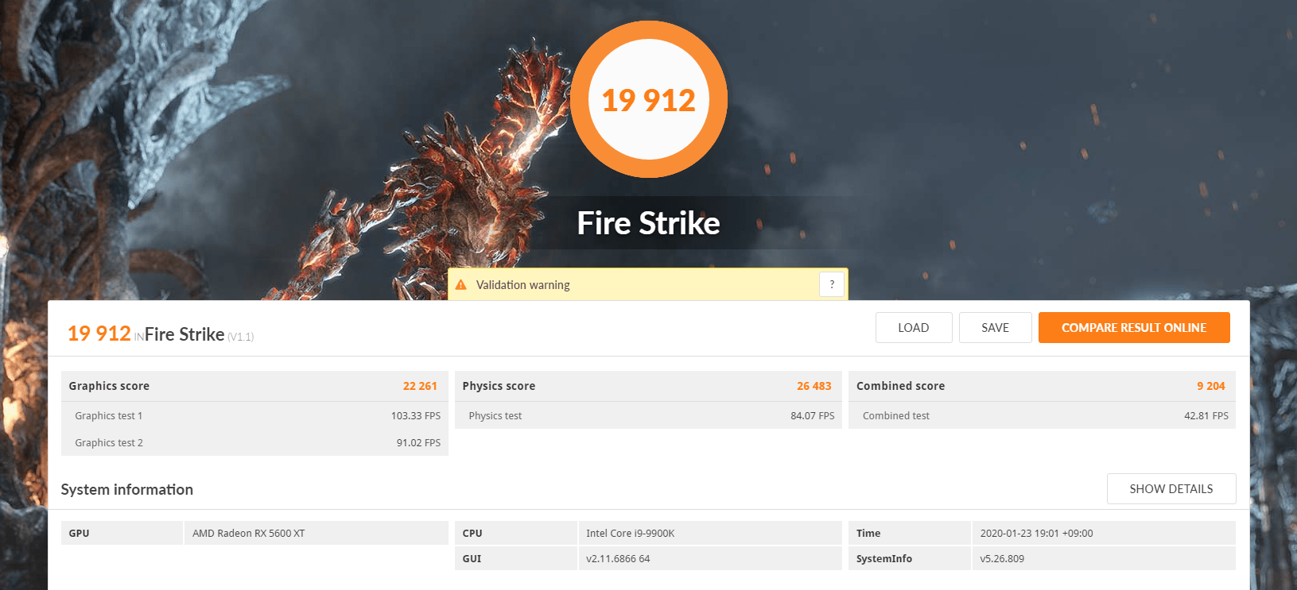Select the Graphics score header row
Screen dimensions: 1297x590
coord(254,386)
